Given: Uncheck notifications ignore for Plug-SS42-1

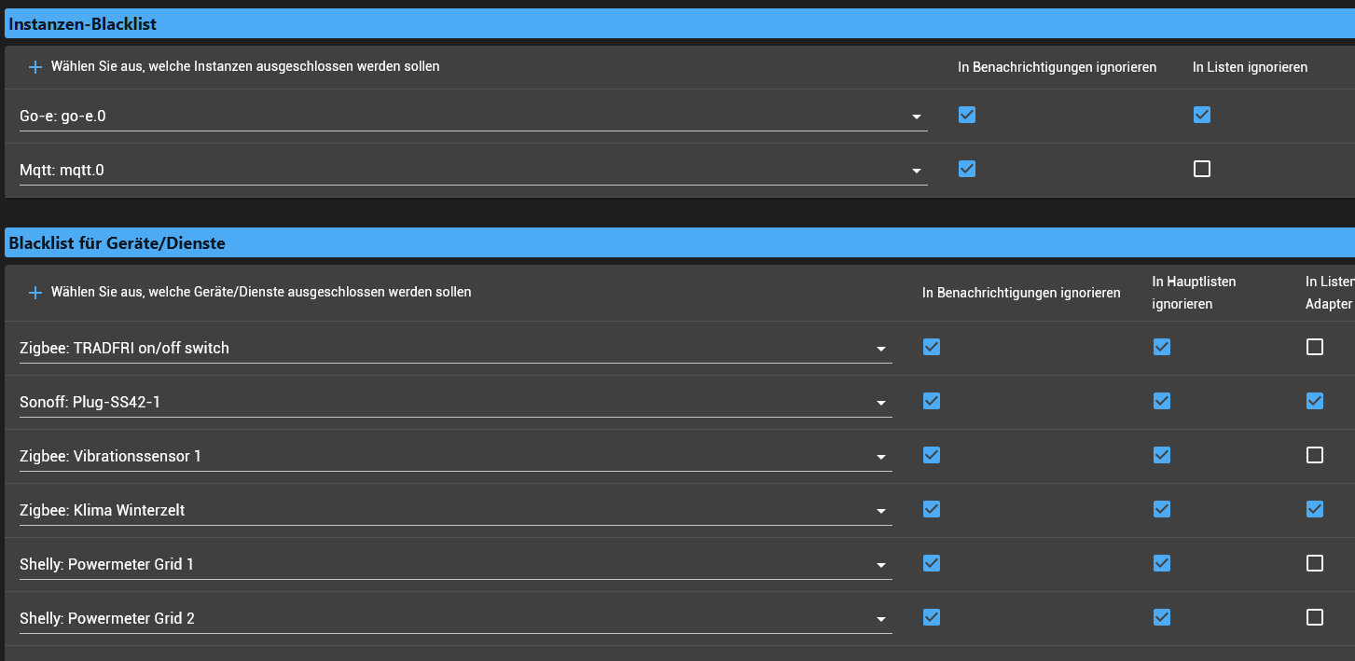Looking at the screenshot, I should point(932,401).
